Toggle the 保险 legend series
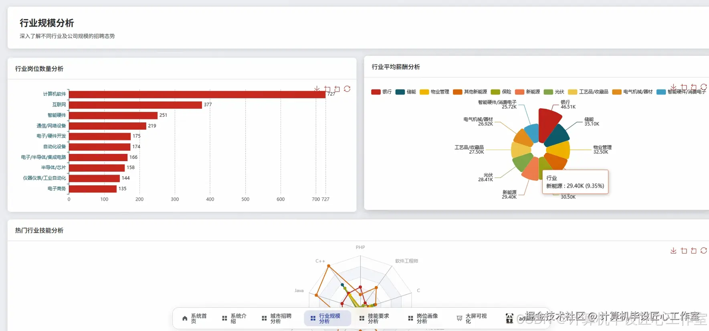709x331 pixels. [501, 92]
